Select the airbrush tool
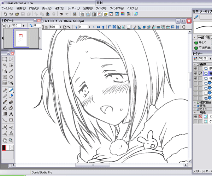 11,102
